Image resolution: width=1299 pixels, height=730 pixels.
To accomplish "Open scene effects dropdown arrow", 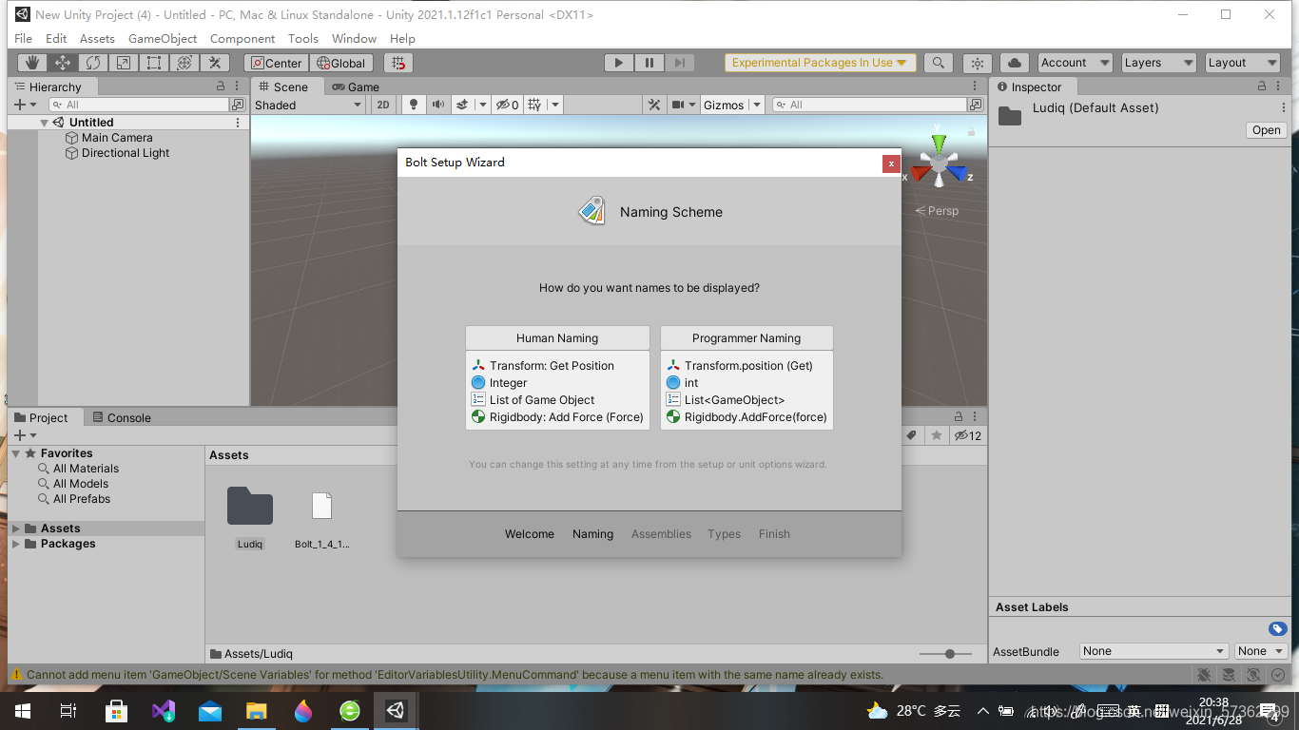I will point(482,105).
